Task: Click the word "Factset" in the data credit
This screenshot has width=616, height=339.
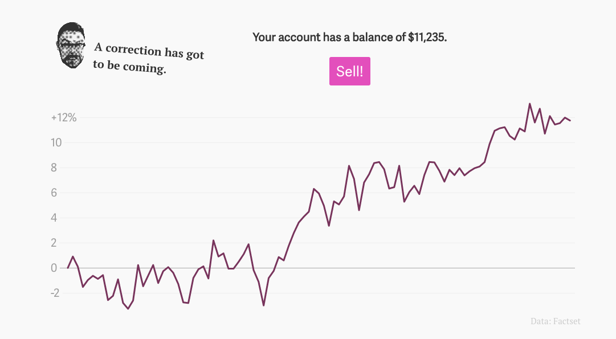Action: pyautogui.click(x=566, y=321)
